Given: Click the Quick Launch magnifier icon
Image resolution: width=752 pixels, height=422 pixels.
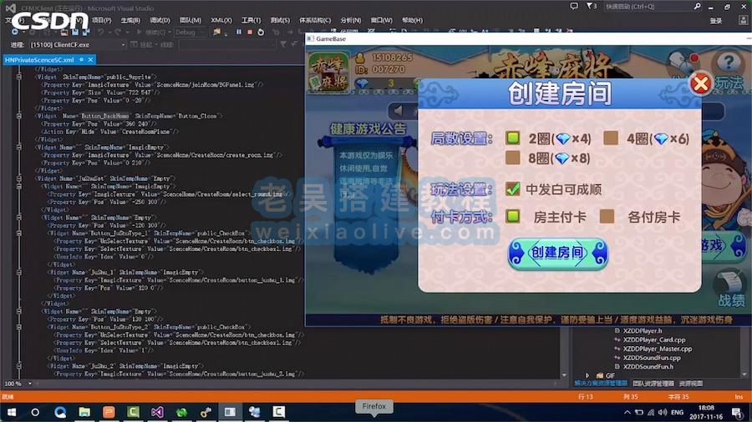Looking at the screenshot, I should [697, 6].
